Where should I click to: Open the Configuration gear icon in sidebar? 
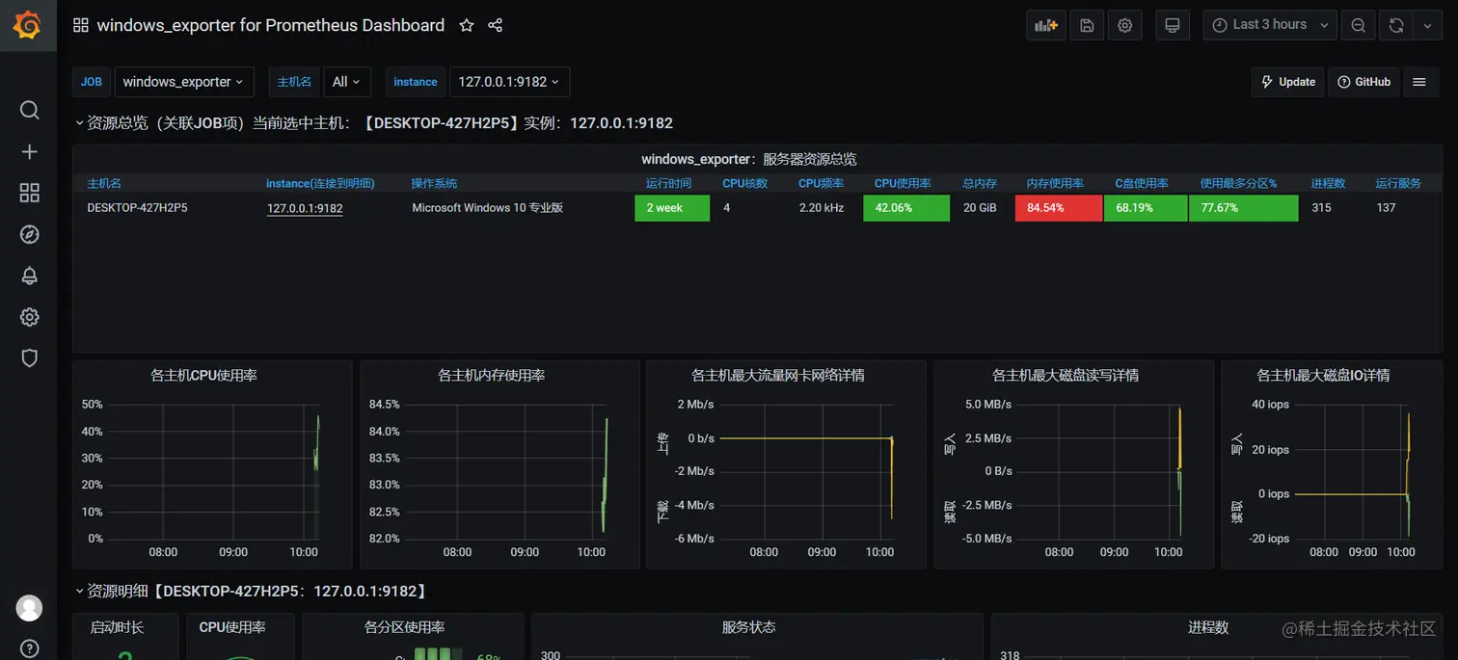click(30, 317)
